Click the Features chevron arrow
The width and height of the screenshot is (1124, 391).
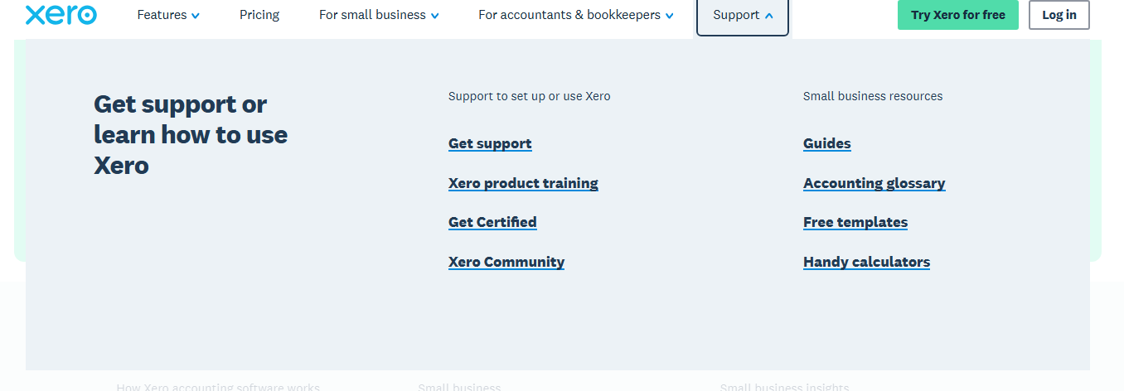[x=196, y=16]
